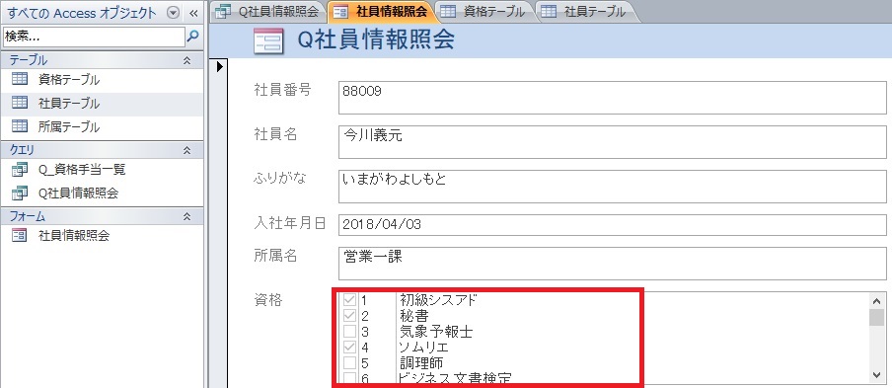Select 調理師 text in 資格 list
Image resolution: width=892 pixels, height=388 pixels.
coord(421,362)
